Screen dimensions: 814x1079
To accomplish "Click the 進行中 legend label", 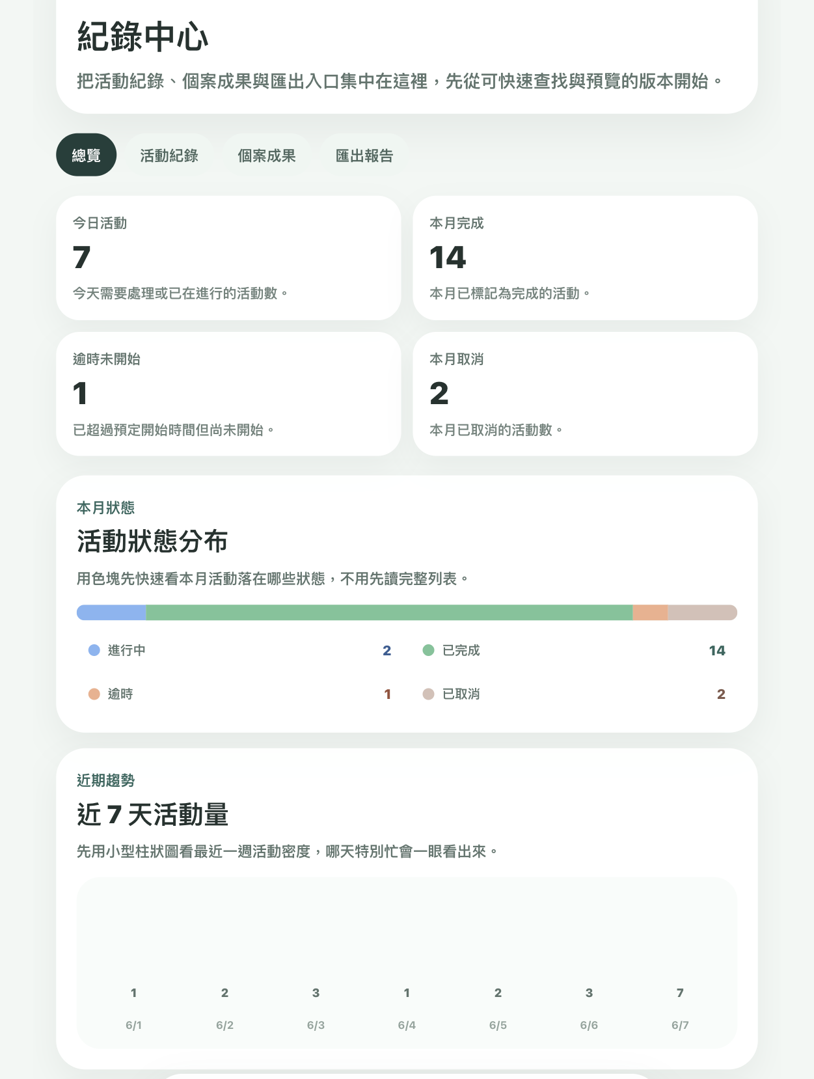I will [x=127, y=650].
